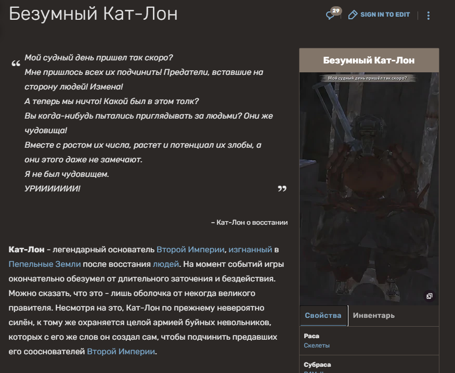Open the comments bubble showing 29
The width and height of the screenshot is (455, 373).
coord(333,14)
